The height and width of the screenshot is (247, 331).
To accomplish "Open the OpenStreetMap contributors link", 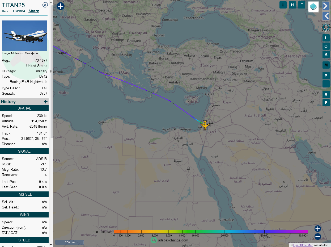I will click(x=303, y=245).
